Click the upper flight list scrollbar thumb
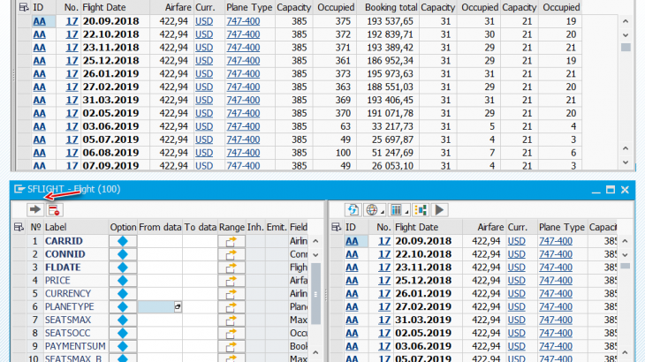The width and height of the screenshot is (645, 362). [626, 48]
